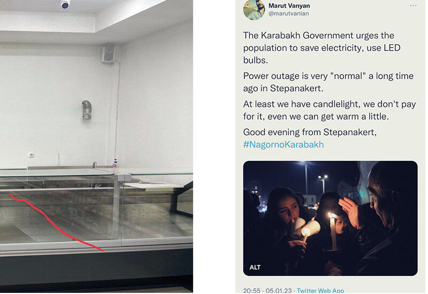
Task: Click the ceiling security camera in photo
Action: [x=65, y=4]
